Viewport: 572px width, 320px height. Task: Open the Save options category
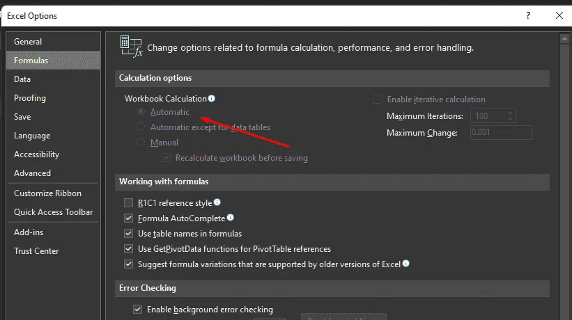[x=53, y=117]
